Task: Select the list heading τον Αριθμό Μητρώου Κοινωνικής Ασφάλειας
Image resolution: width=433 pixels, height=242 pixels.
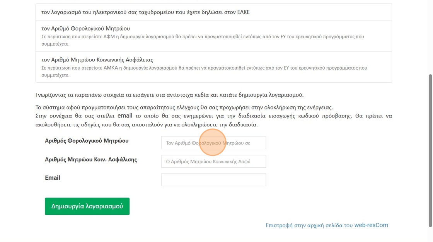Action: 97,60
